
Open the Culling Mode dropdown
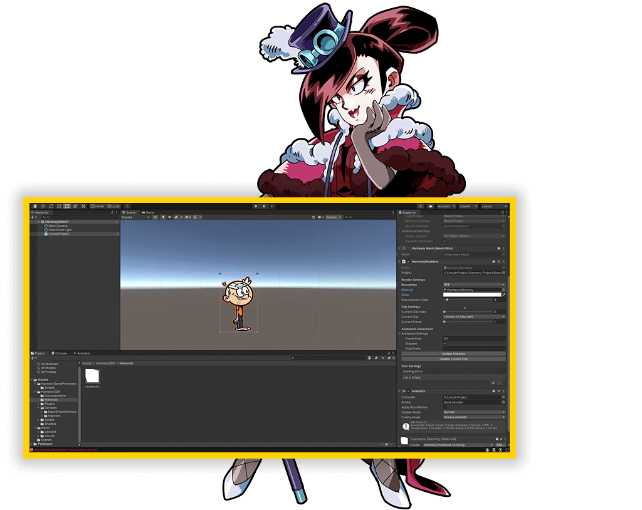click(474, 417)
